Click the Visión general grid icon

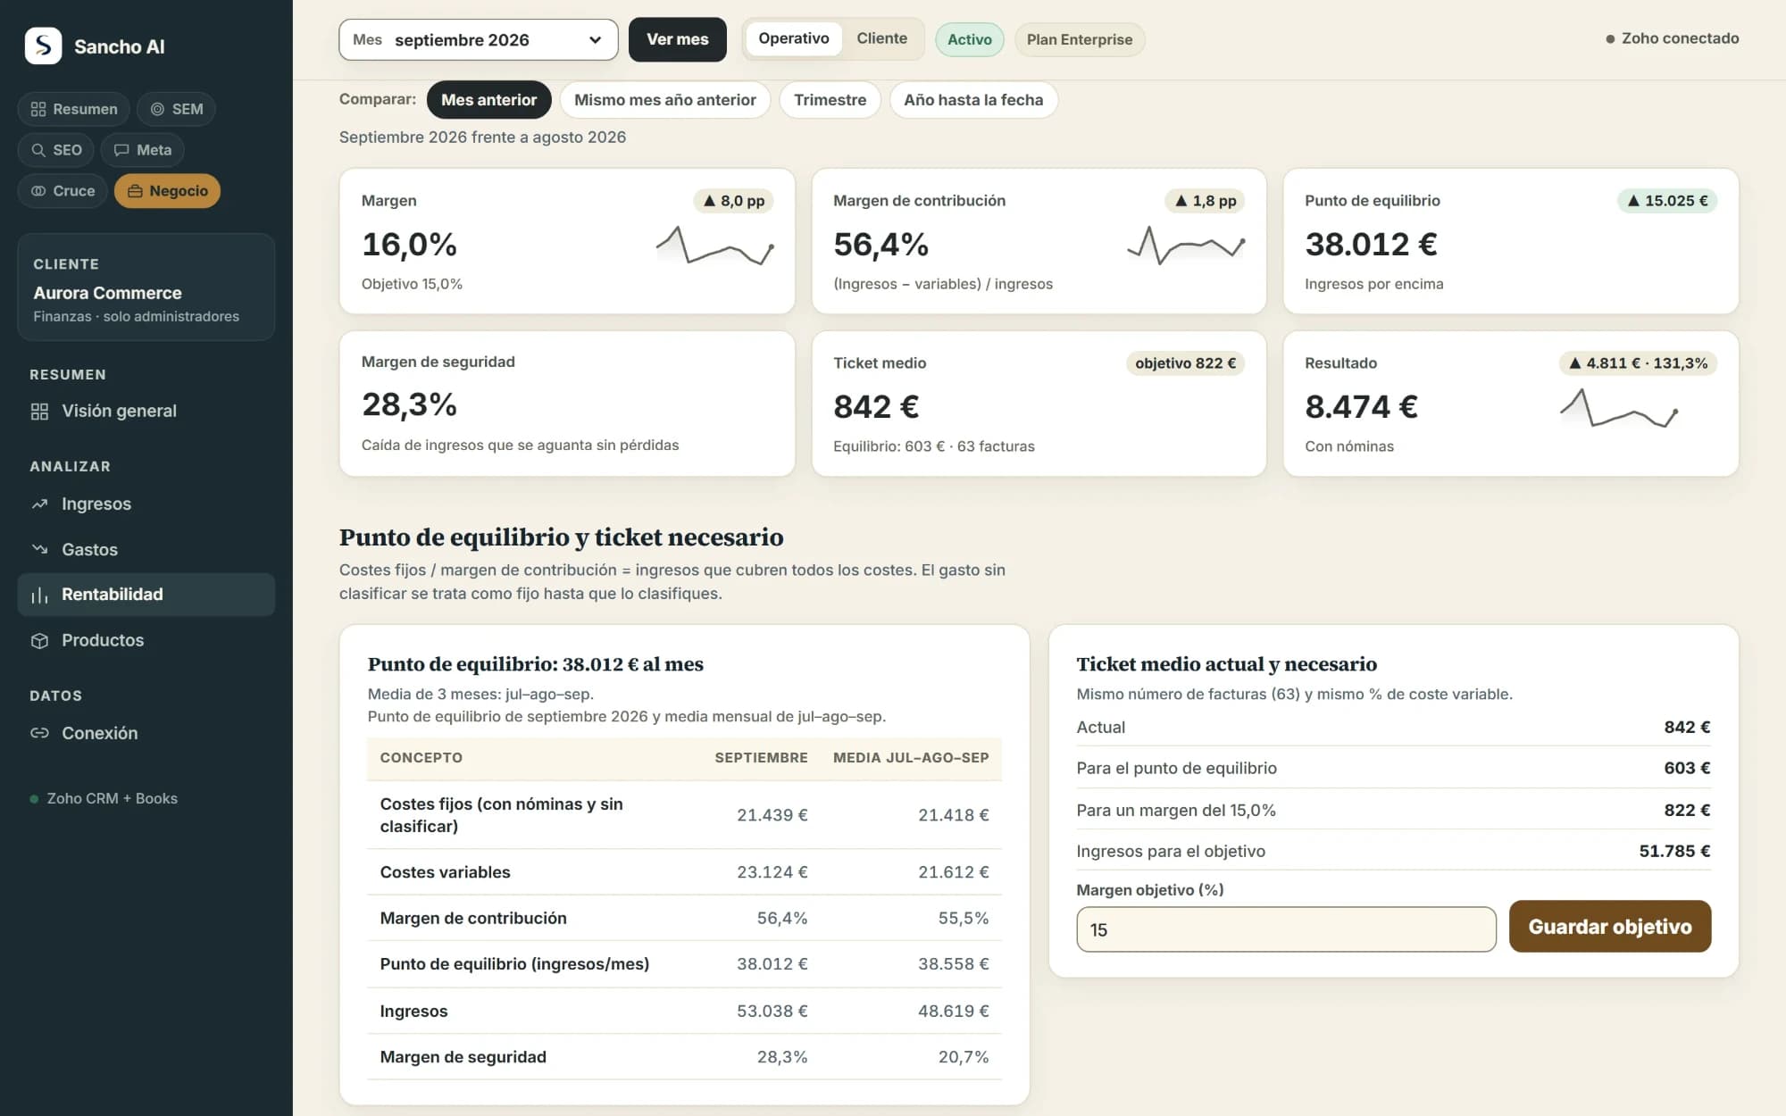click(x=39, y=412)
